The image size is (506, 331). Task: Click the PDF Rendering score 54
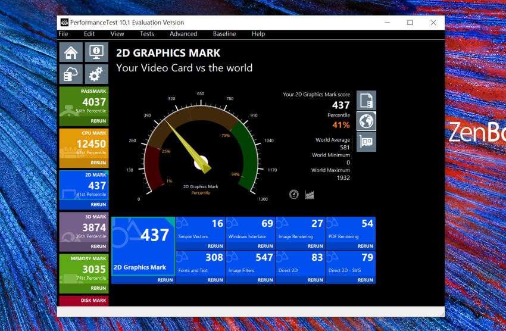[367, 224]
